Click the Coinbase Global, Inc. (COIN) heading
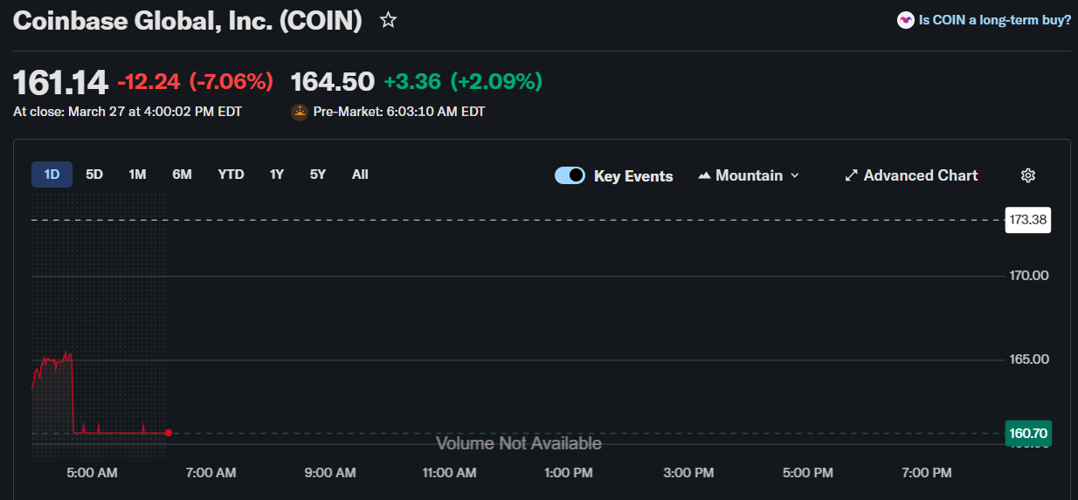This screenshot has height=500, width=1078. pos(188,21)
